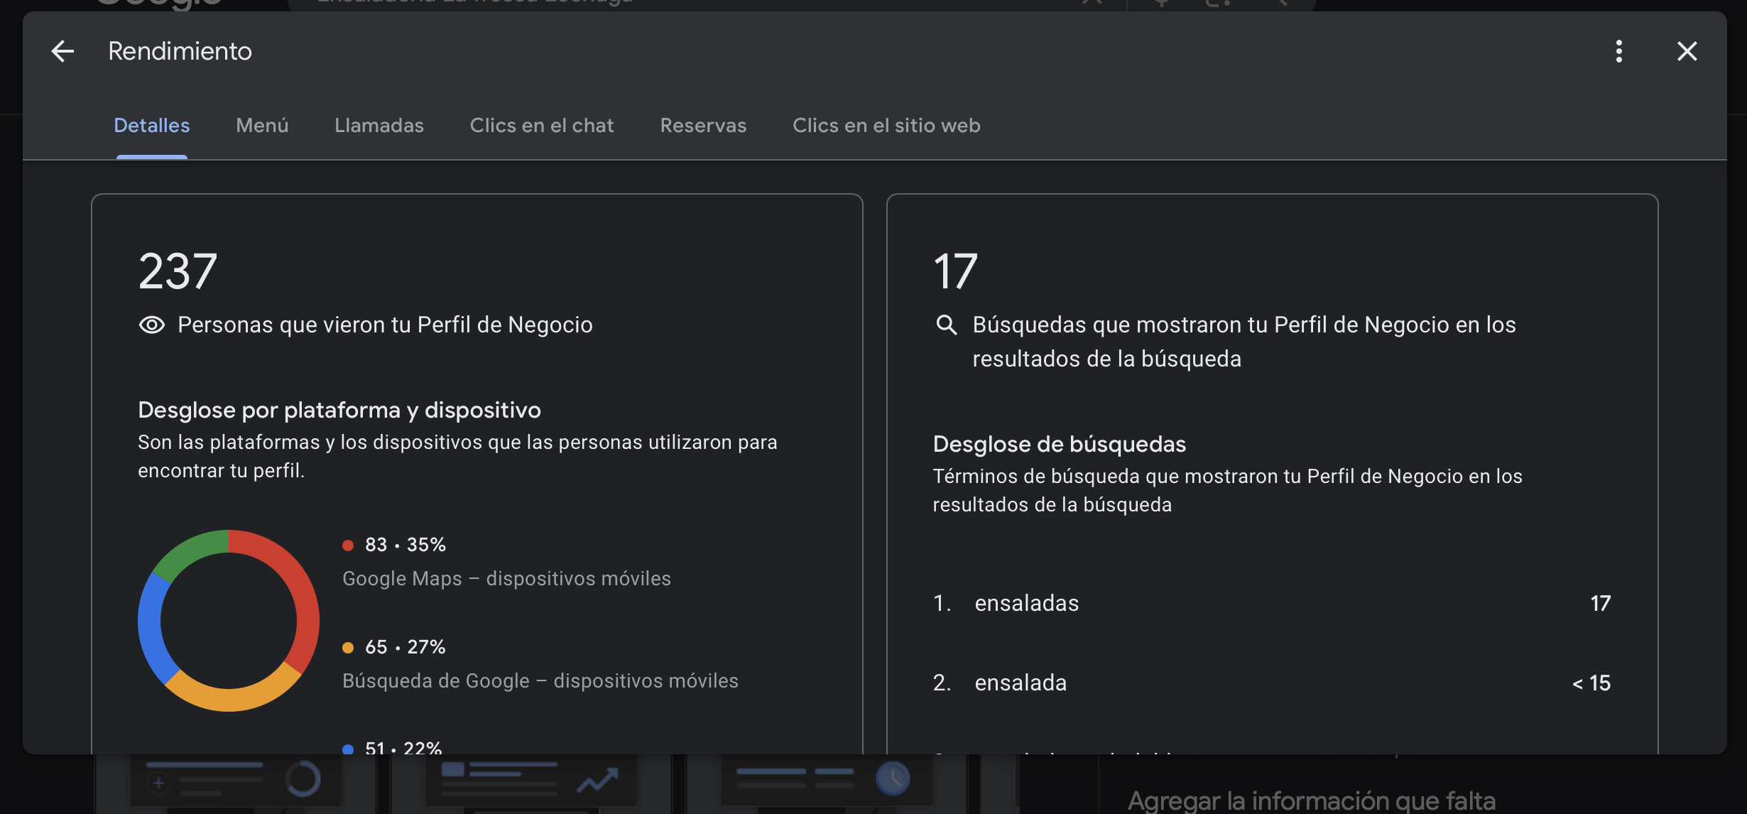Screen dimensions: 1747x814
Task: Click 'Desglose de búsquedas' heading
Action: coord(1059,444)
